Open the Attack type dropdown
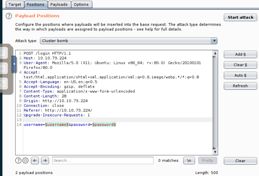The height and width of the screenshot is (176, 259). (126, 41)
